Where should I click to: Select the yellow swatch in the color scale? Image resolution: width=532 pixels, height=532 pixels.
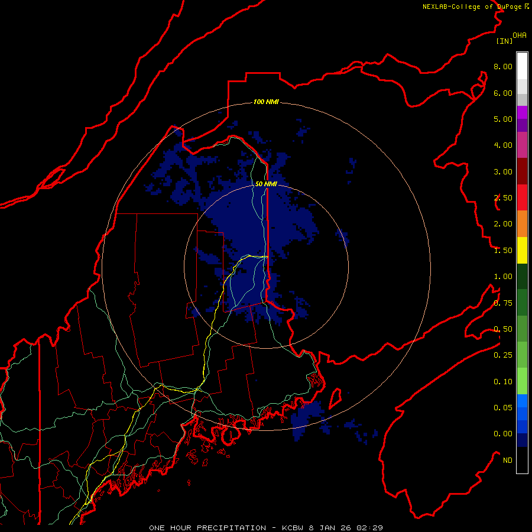click(x=522, y=250)
